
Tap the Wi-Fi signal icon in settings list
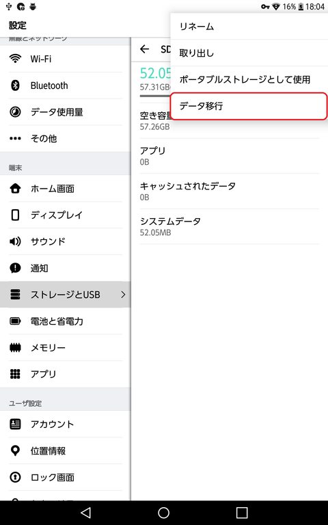pyautogui.click(x=15, y=59)
